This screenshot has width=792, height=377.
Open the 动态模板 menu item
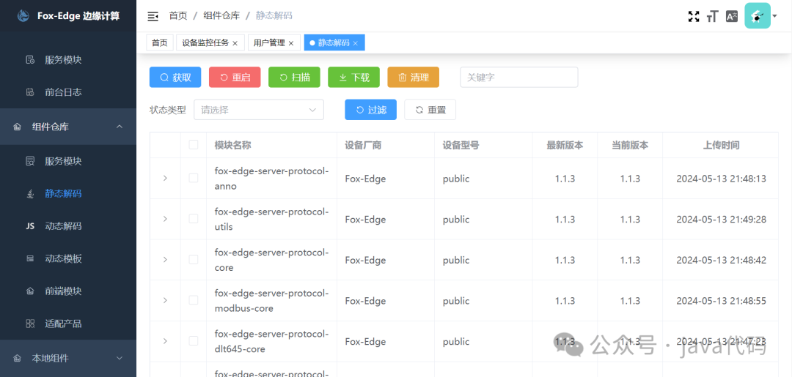pyautogui.click(x=63, y=258)
